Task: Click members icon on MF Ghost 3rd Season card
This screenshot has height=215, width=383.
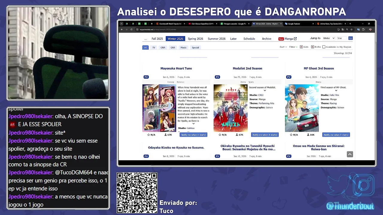Action: point(308,135)
